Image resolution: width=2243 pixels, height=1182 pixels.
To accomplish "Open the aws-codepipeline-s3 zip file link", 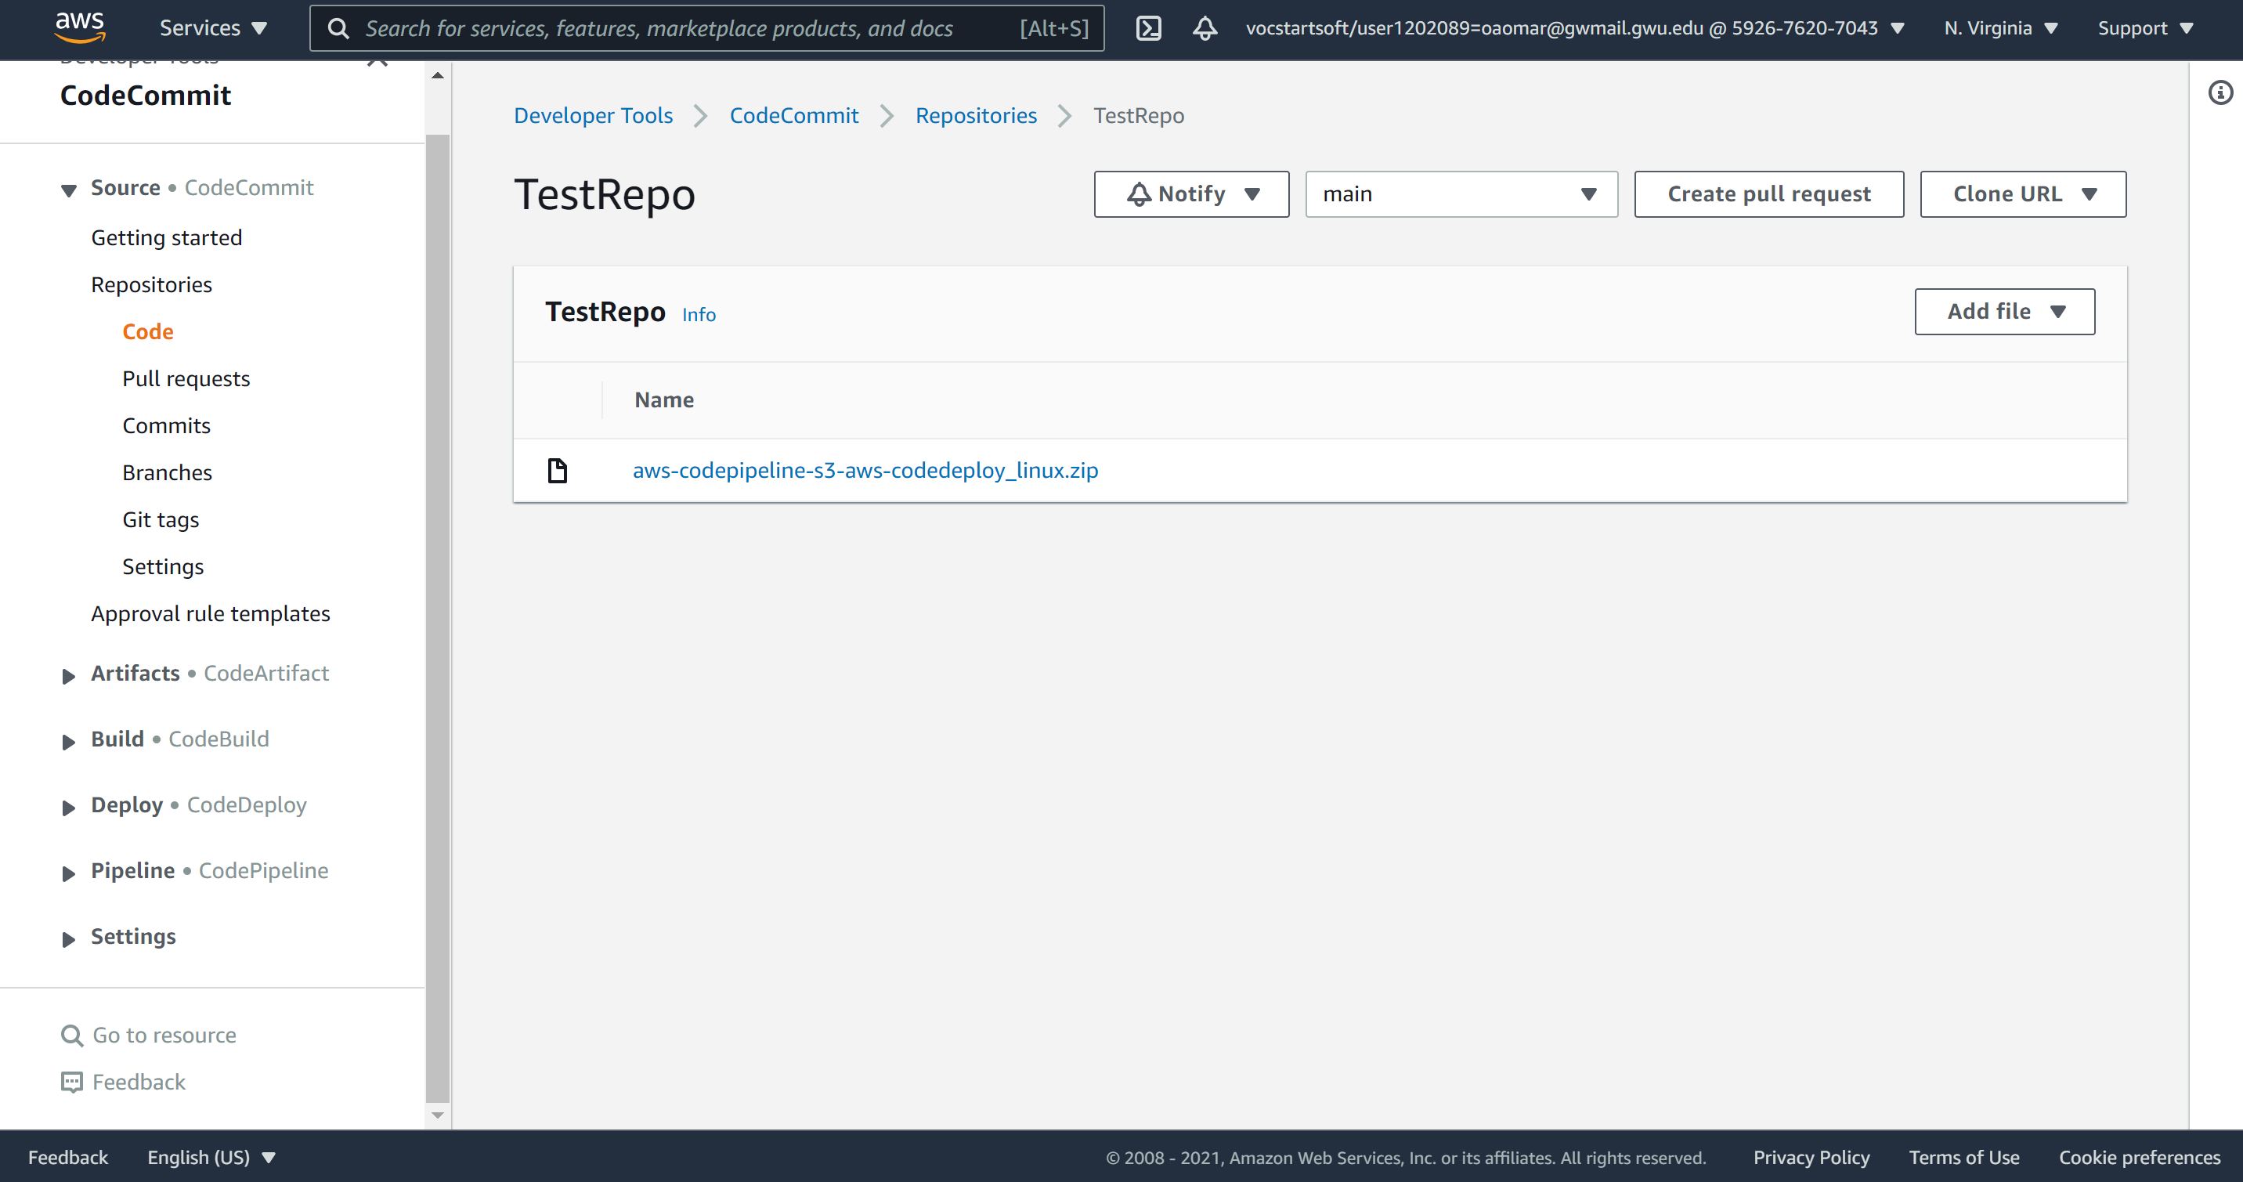I will (x=866, y=468).
